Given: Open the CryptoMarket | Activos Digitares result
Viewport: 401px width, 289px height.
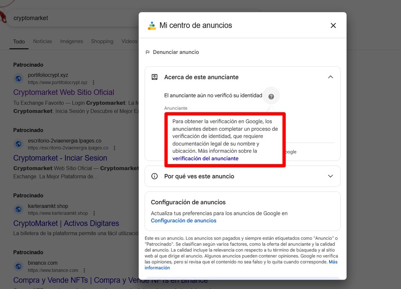Looking at the screenshot, I should click(x=66, y=223).
